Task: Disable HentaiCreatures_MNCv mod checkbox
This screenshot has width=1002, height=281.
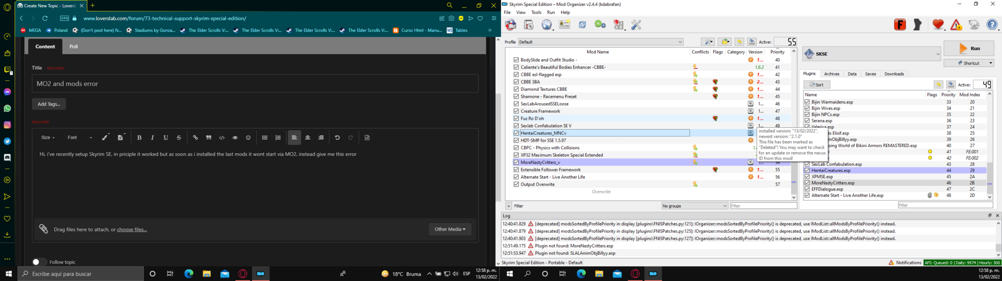Action: (516, 133)
